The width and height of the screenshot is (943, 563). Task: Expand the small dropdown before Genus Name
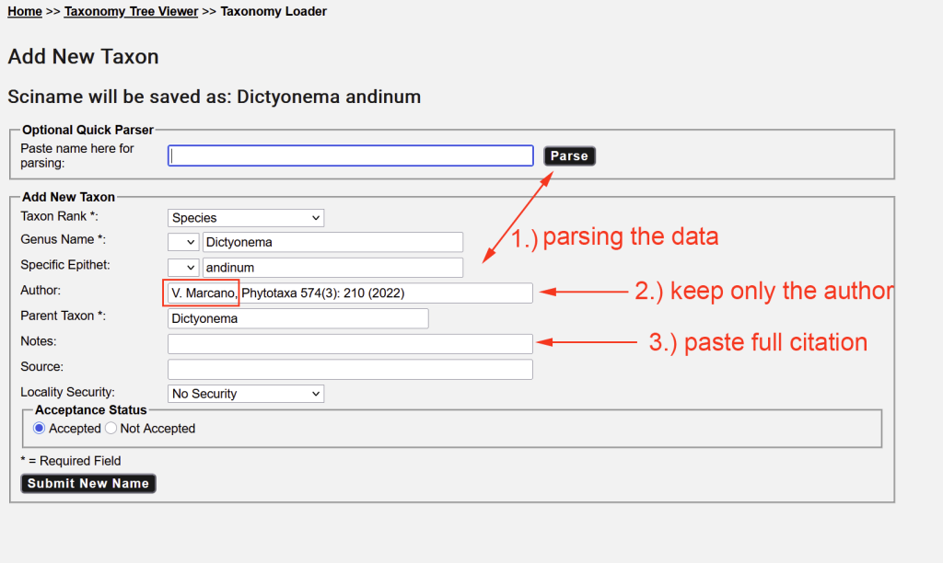[183, 243]
